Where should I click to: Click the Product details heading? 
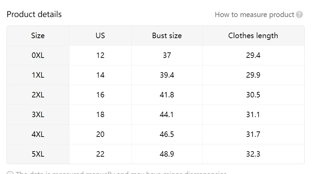point(34,14)
